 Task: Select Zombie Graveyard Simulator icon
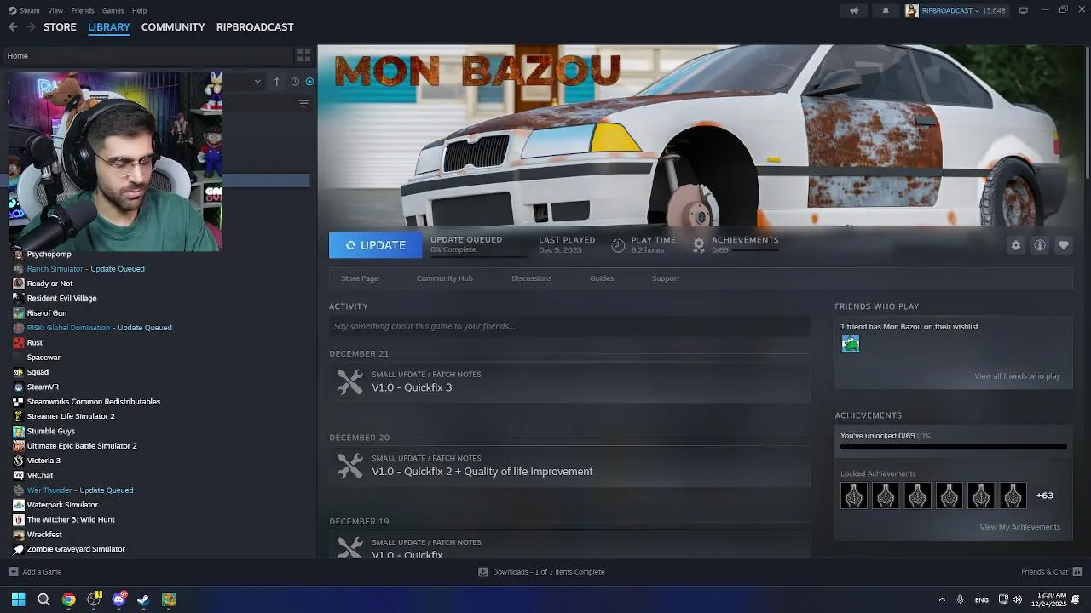[x=19, y=549]
